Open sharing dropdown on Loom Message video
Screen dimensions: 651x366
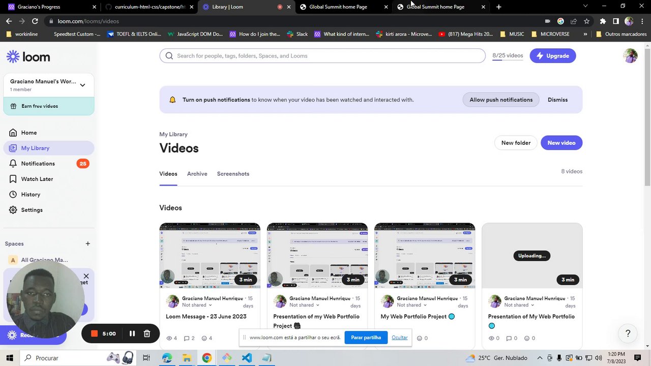(197, 305)
